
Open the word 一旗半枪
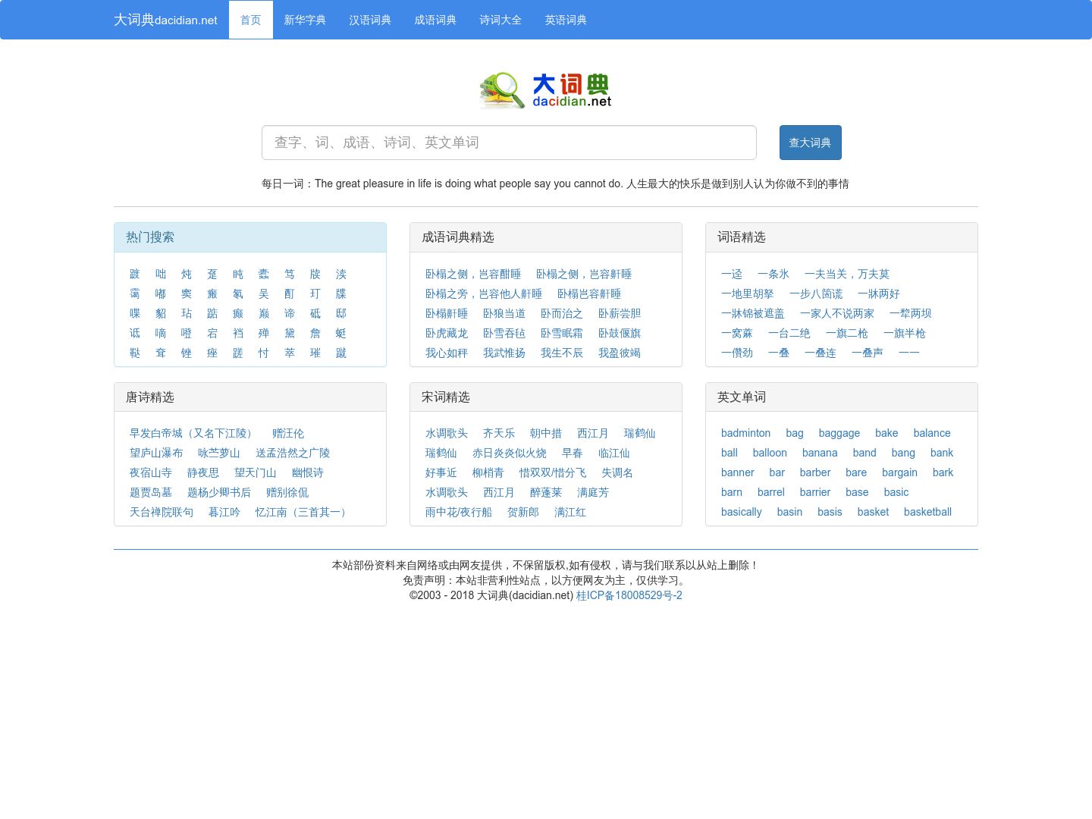click(905, 333)
